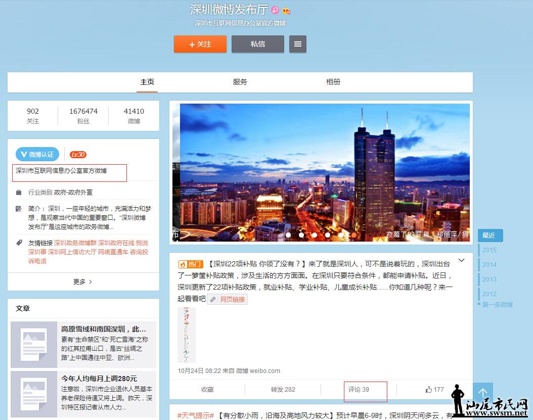Visit the 深圳政府在线 link

pos(116,243)
